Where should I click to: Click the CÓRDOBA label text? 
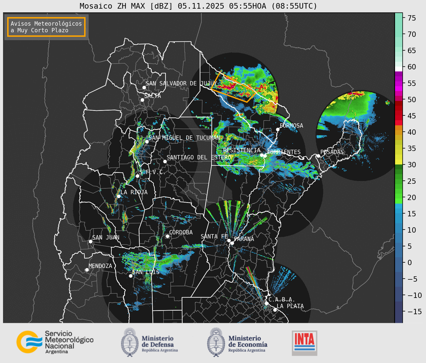click(x=181, y=232)
